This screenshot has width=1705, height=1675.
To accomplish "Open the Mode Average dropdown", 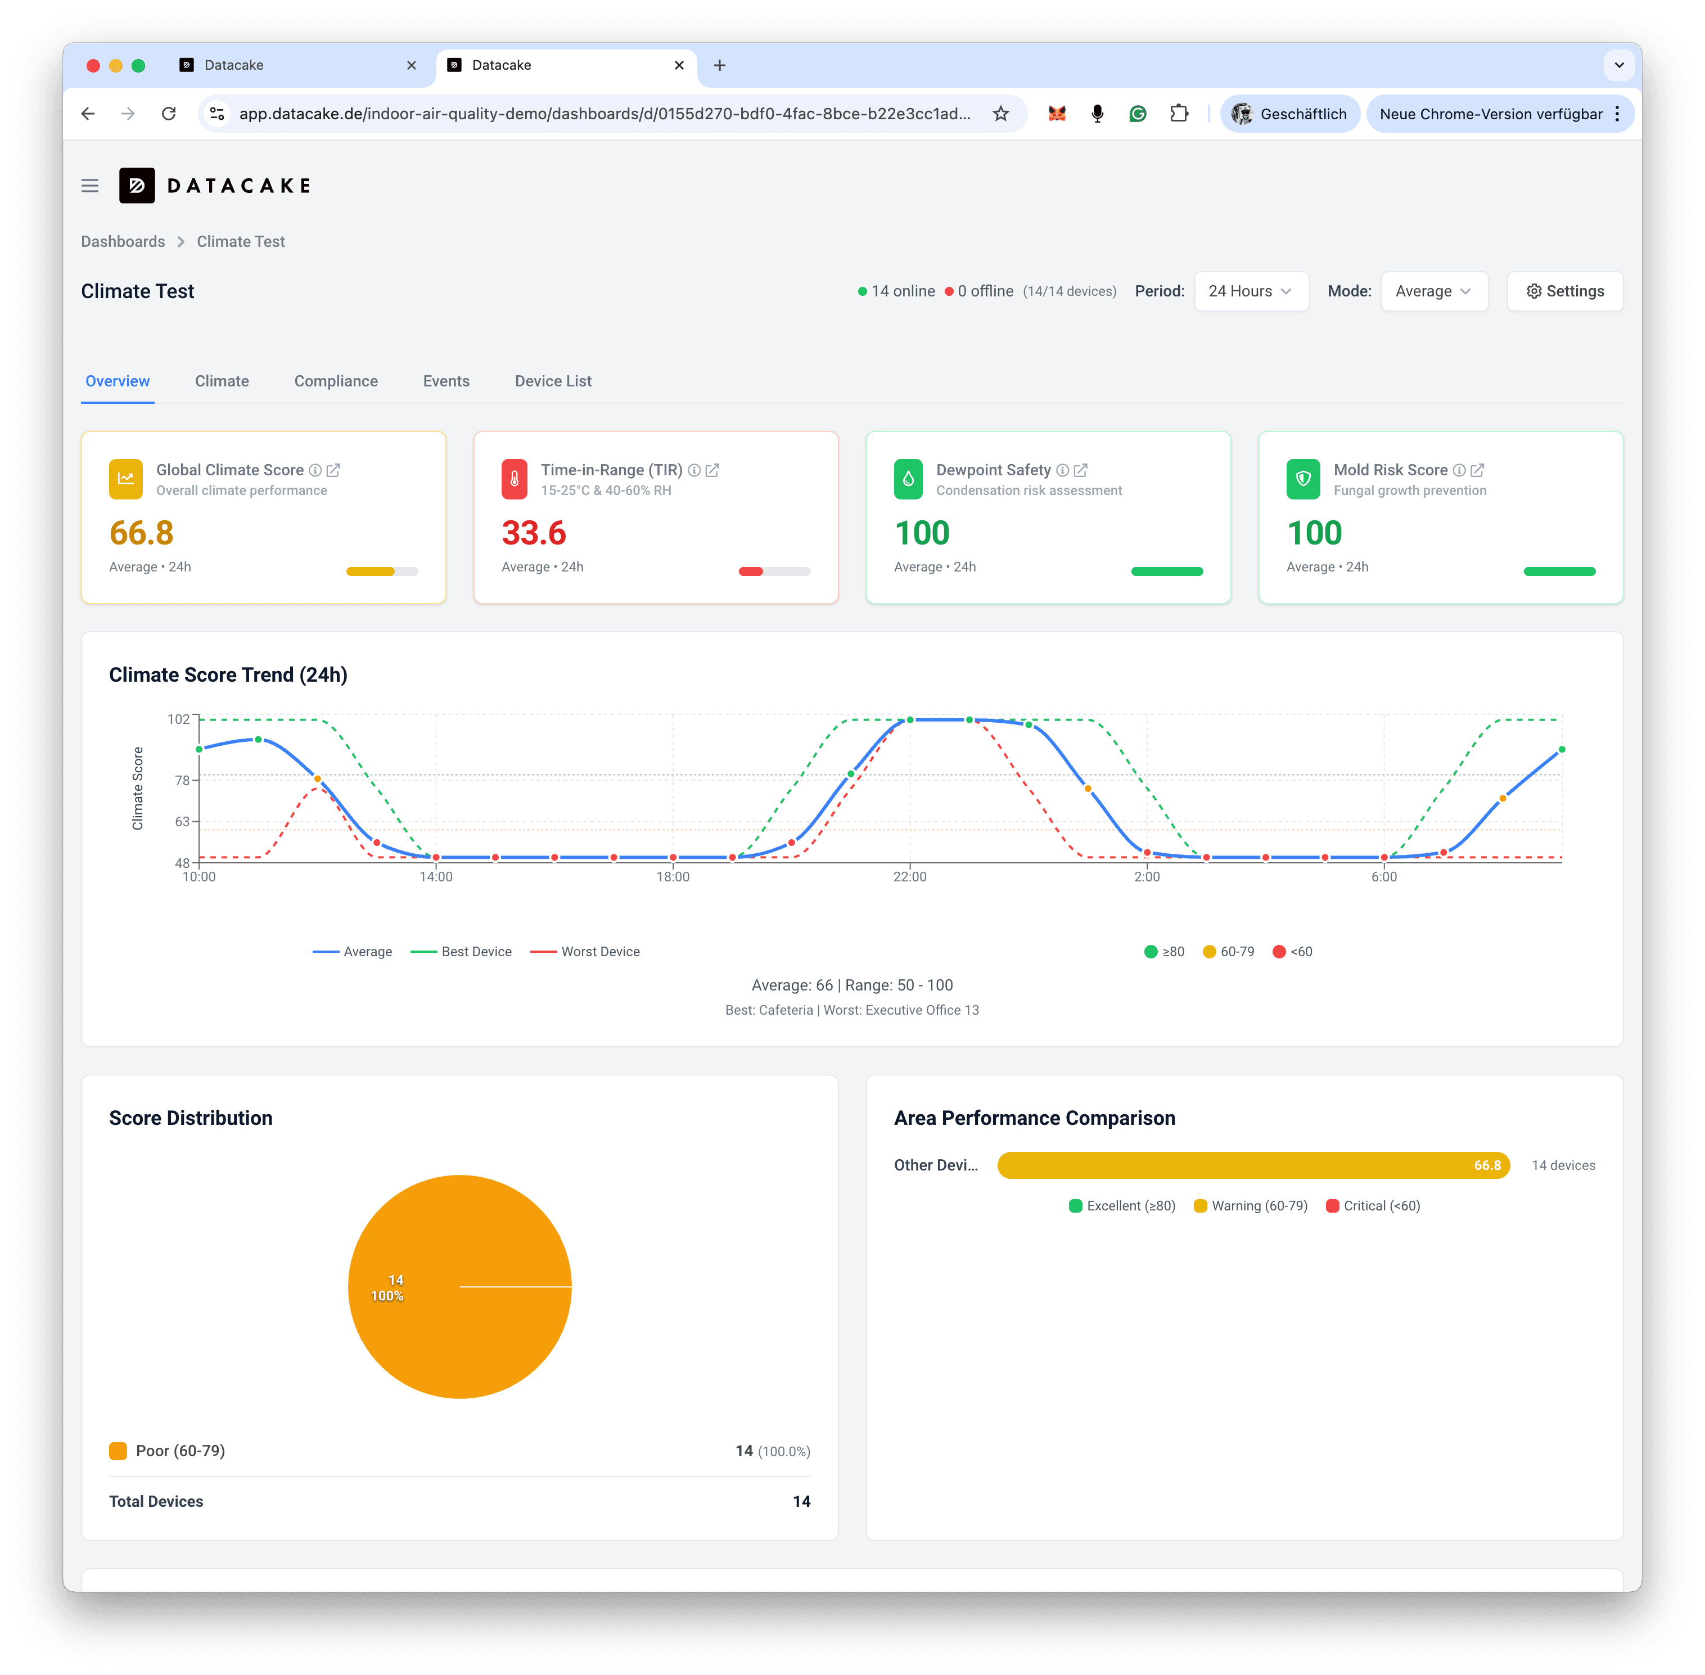I will (1434, 291).
